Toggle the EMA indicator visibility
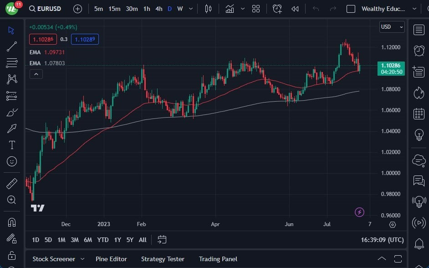 click(35, 52)
